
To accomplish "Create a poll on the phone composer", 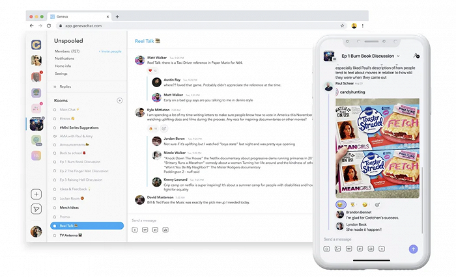I will point(371,249).
